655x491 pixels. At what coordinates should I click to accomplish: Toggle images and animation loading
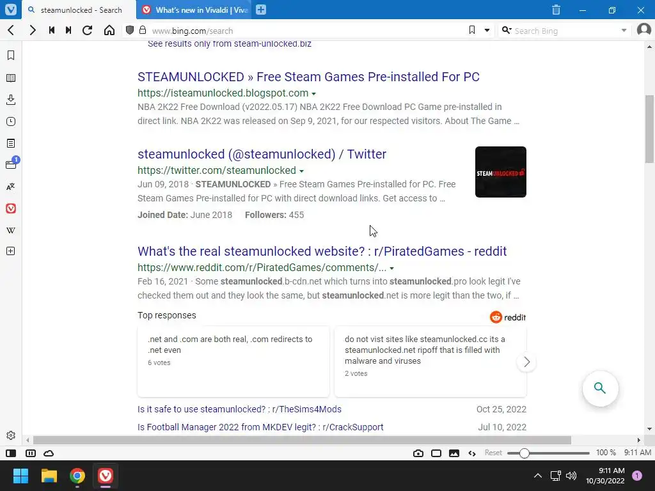tap(454, 453)
